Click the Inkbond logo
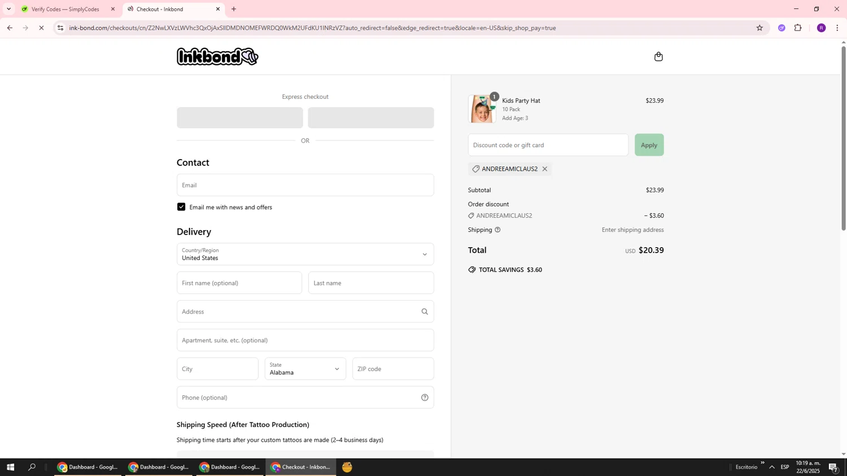Viewport: 847px width, 476px height. point(217,56)
